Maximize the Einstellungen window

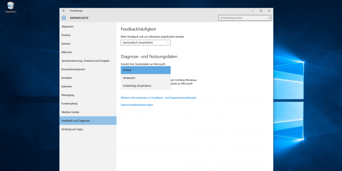(x=261, y=11)
